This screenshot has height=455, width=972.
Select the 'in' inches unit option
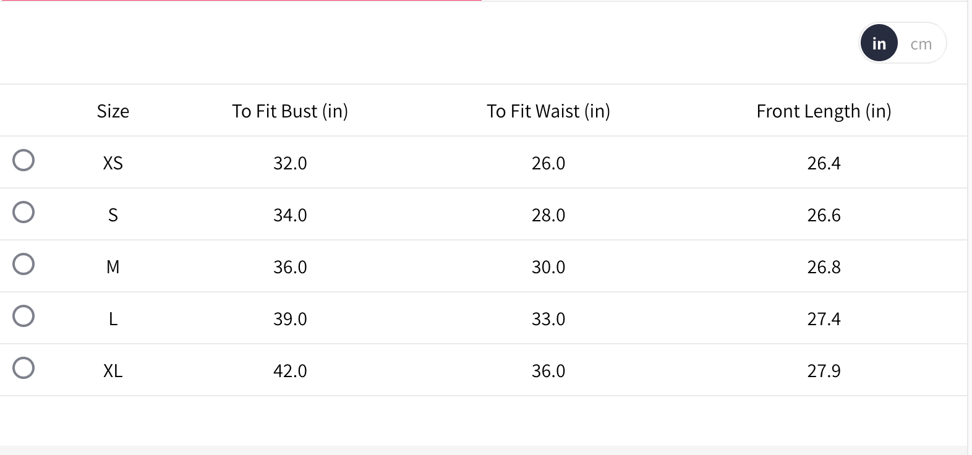pyautogui.click(x=879, y=43)
